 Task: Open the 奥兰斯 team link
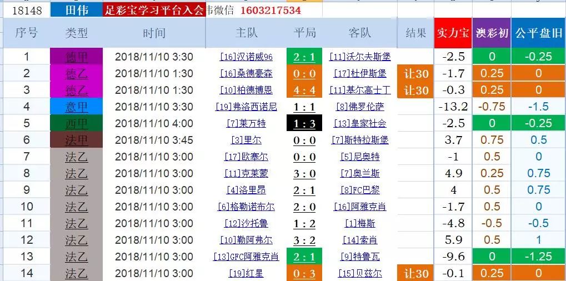pyautogui.click(x=360, y=173)
